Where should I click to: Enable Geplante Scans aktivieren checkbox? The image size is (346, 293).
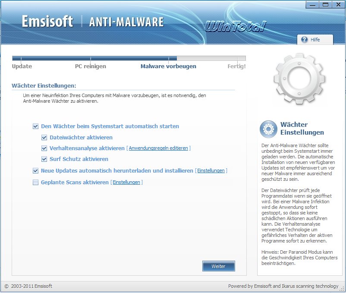point(35,183)
